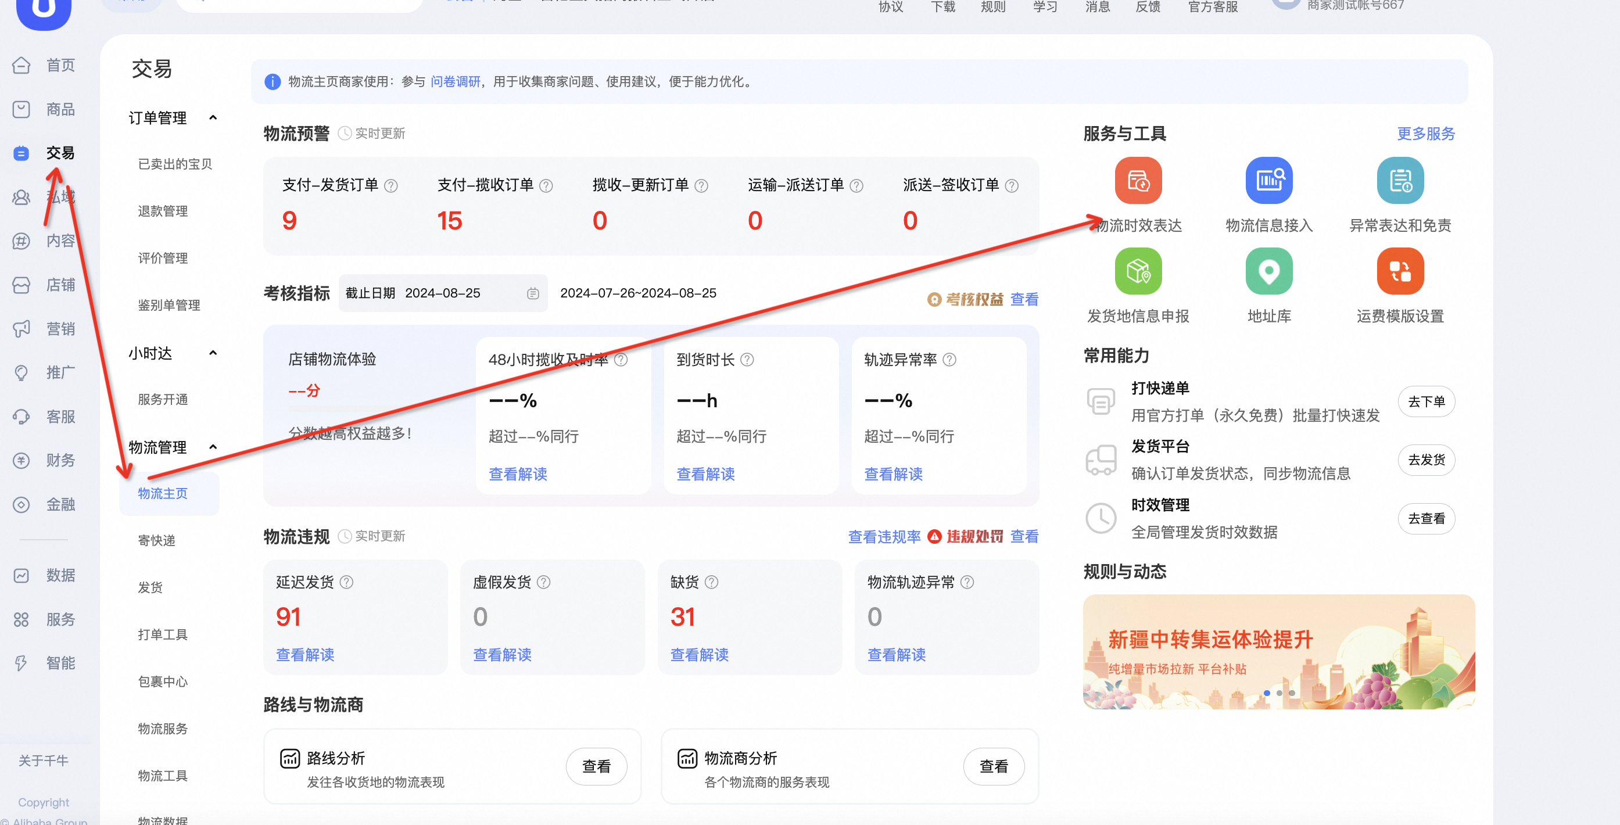
Task: Click the 财务 yen icon in sidebar
Action: 21,460
